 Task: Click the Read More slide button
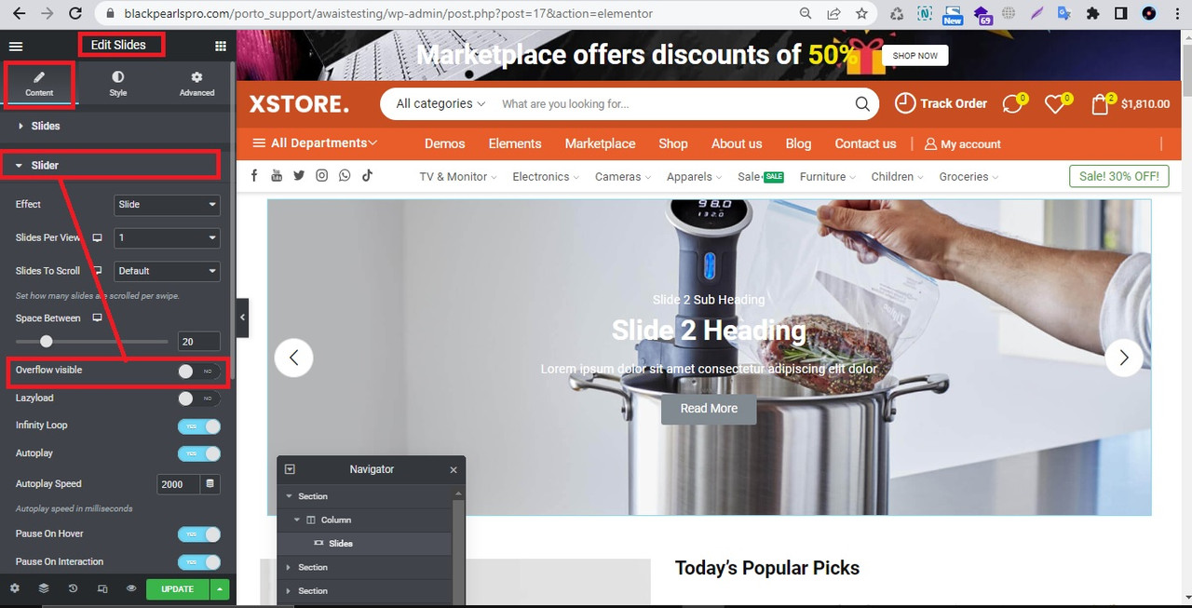(709, 409)
